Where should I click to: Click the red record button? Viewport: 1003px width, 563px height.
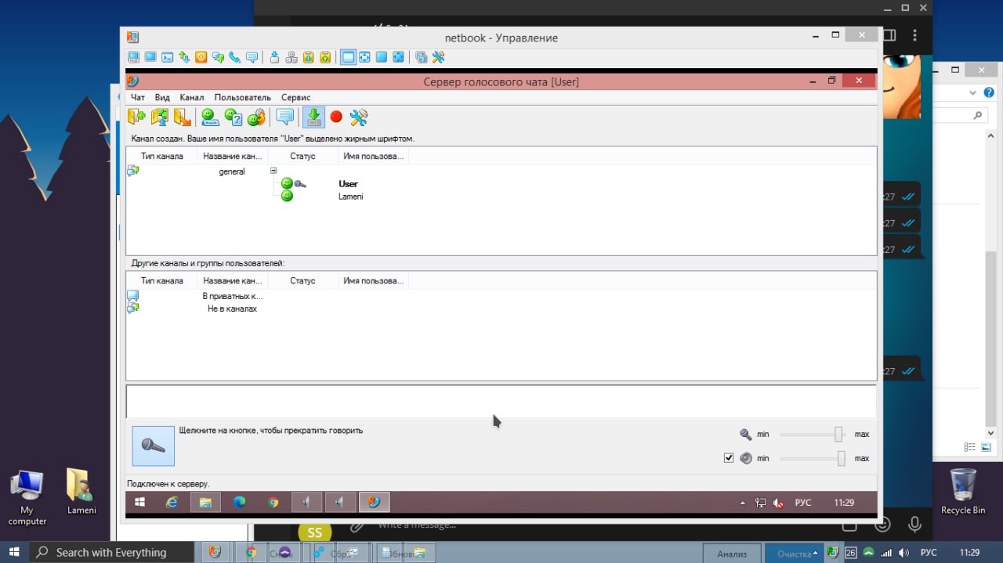point(336,117)
